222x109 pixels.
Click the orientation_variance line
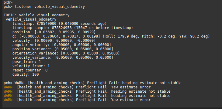point(66,53)
